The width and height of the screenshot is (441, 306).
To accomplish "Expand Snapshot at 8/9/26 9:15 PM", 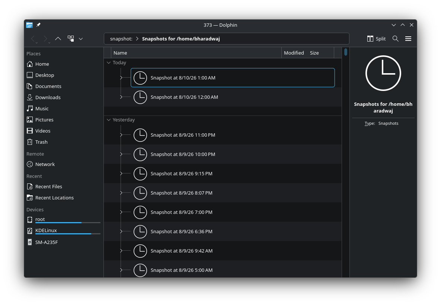I will pos(121,174).
